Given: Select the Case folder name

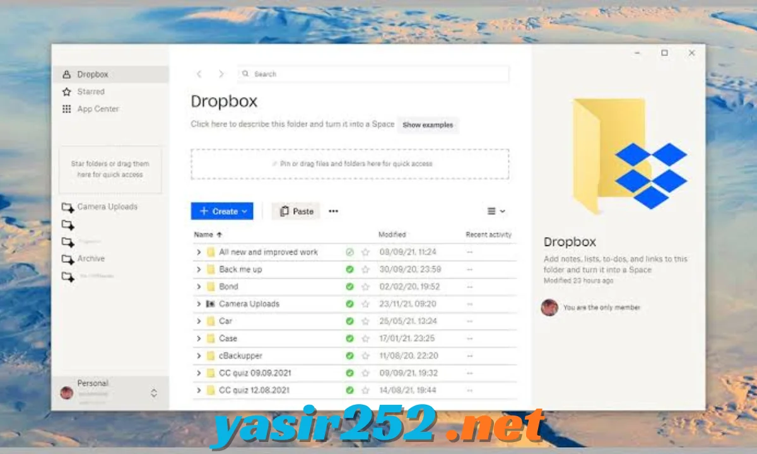Looking at the screenshot, I should (228, 339).
